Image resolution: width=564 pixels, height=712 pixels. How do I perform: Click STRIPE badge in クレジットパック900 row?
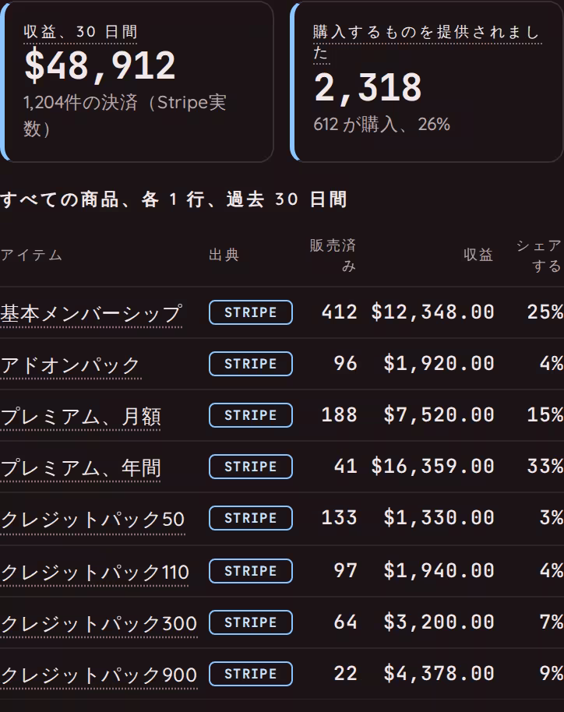251,674
